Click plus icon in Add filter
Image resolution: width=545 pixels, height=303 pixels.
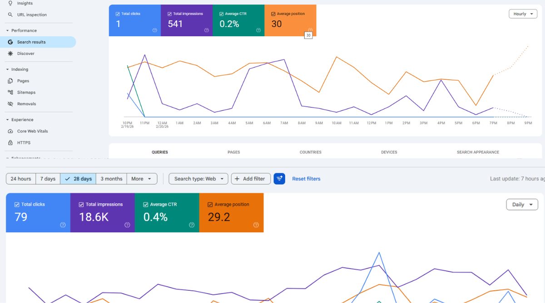[x=237, y=179]
